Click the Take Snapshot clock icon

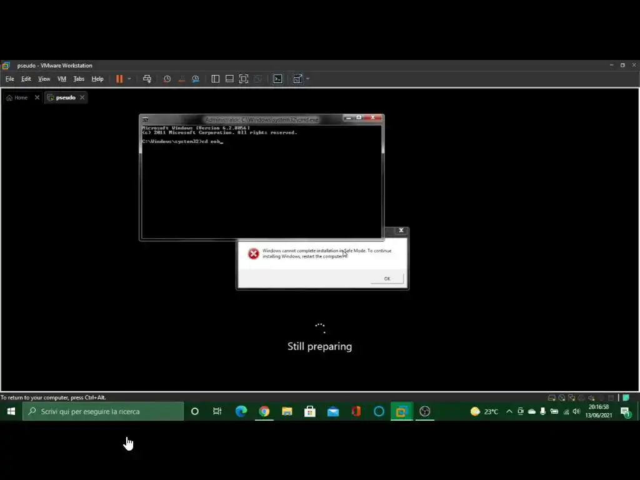[167, 79]
